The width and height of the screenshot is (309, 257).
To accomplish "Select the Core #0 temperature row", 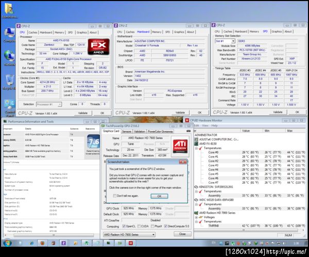I will tap(250, 152).
